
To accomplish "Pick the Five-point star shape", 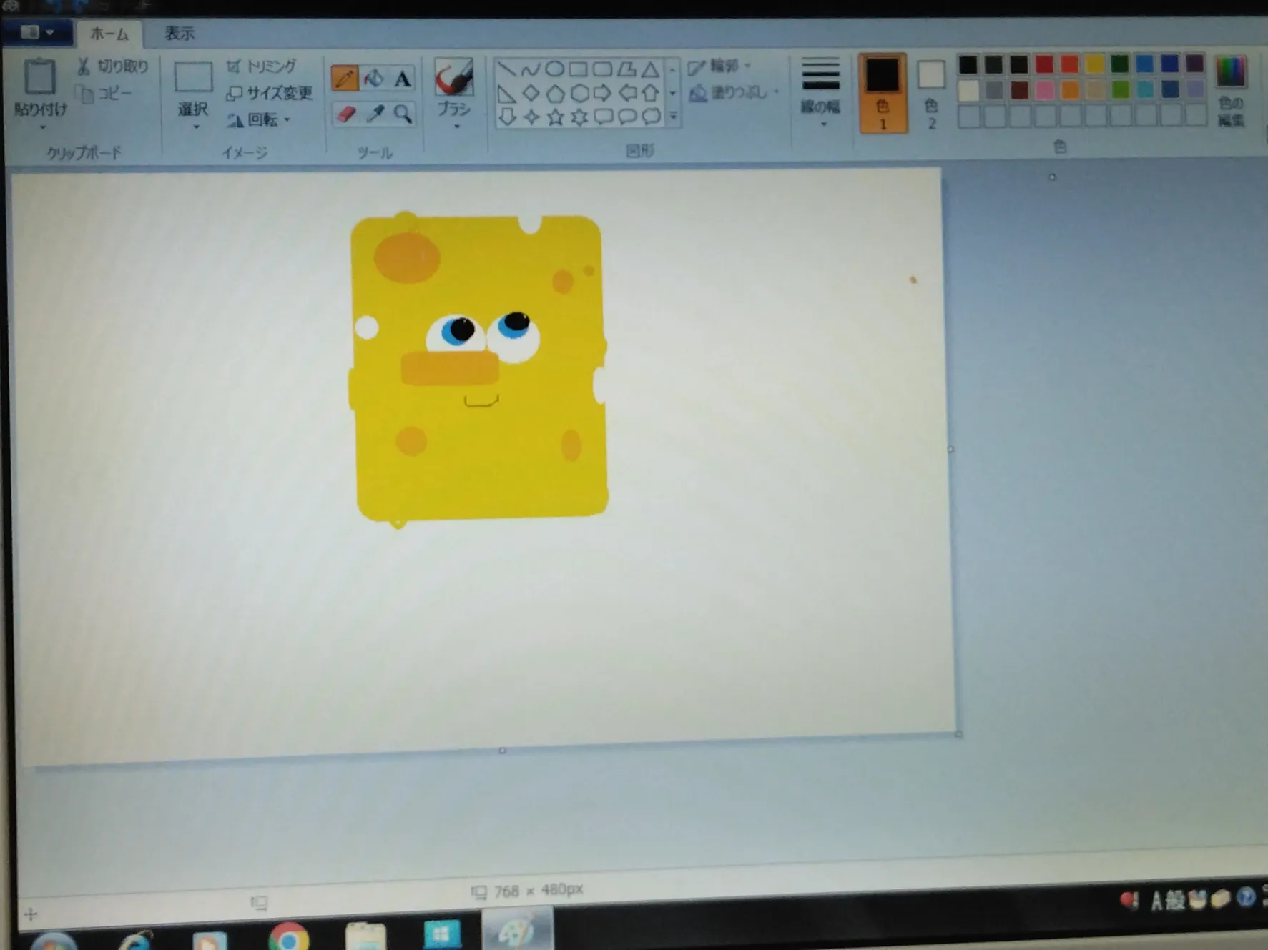I will coord(556,117).
